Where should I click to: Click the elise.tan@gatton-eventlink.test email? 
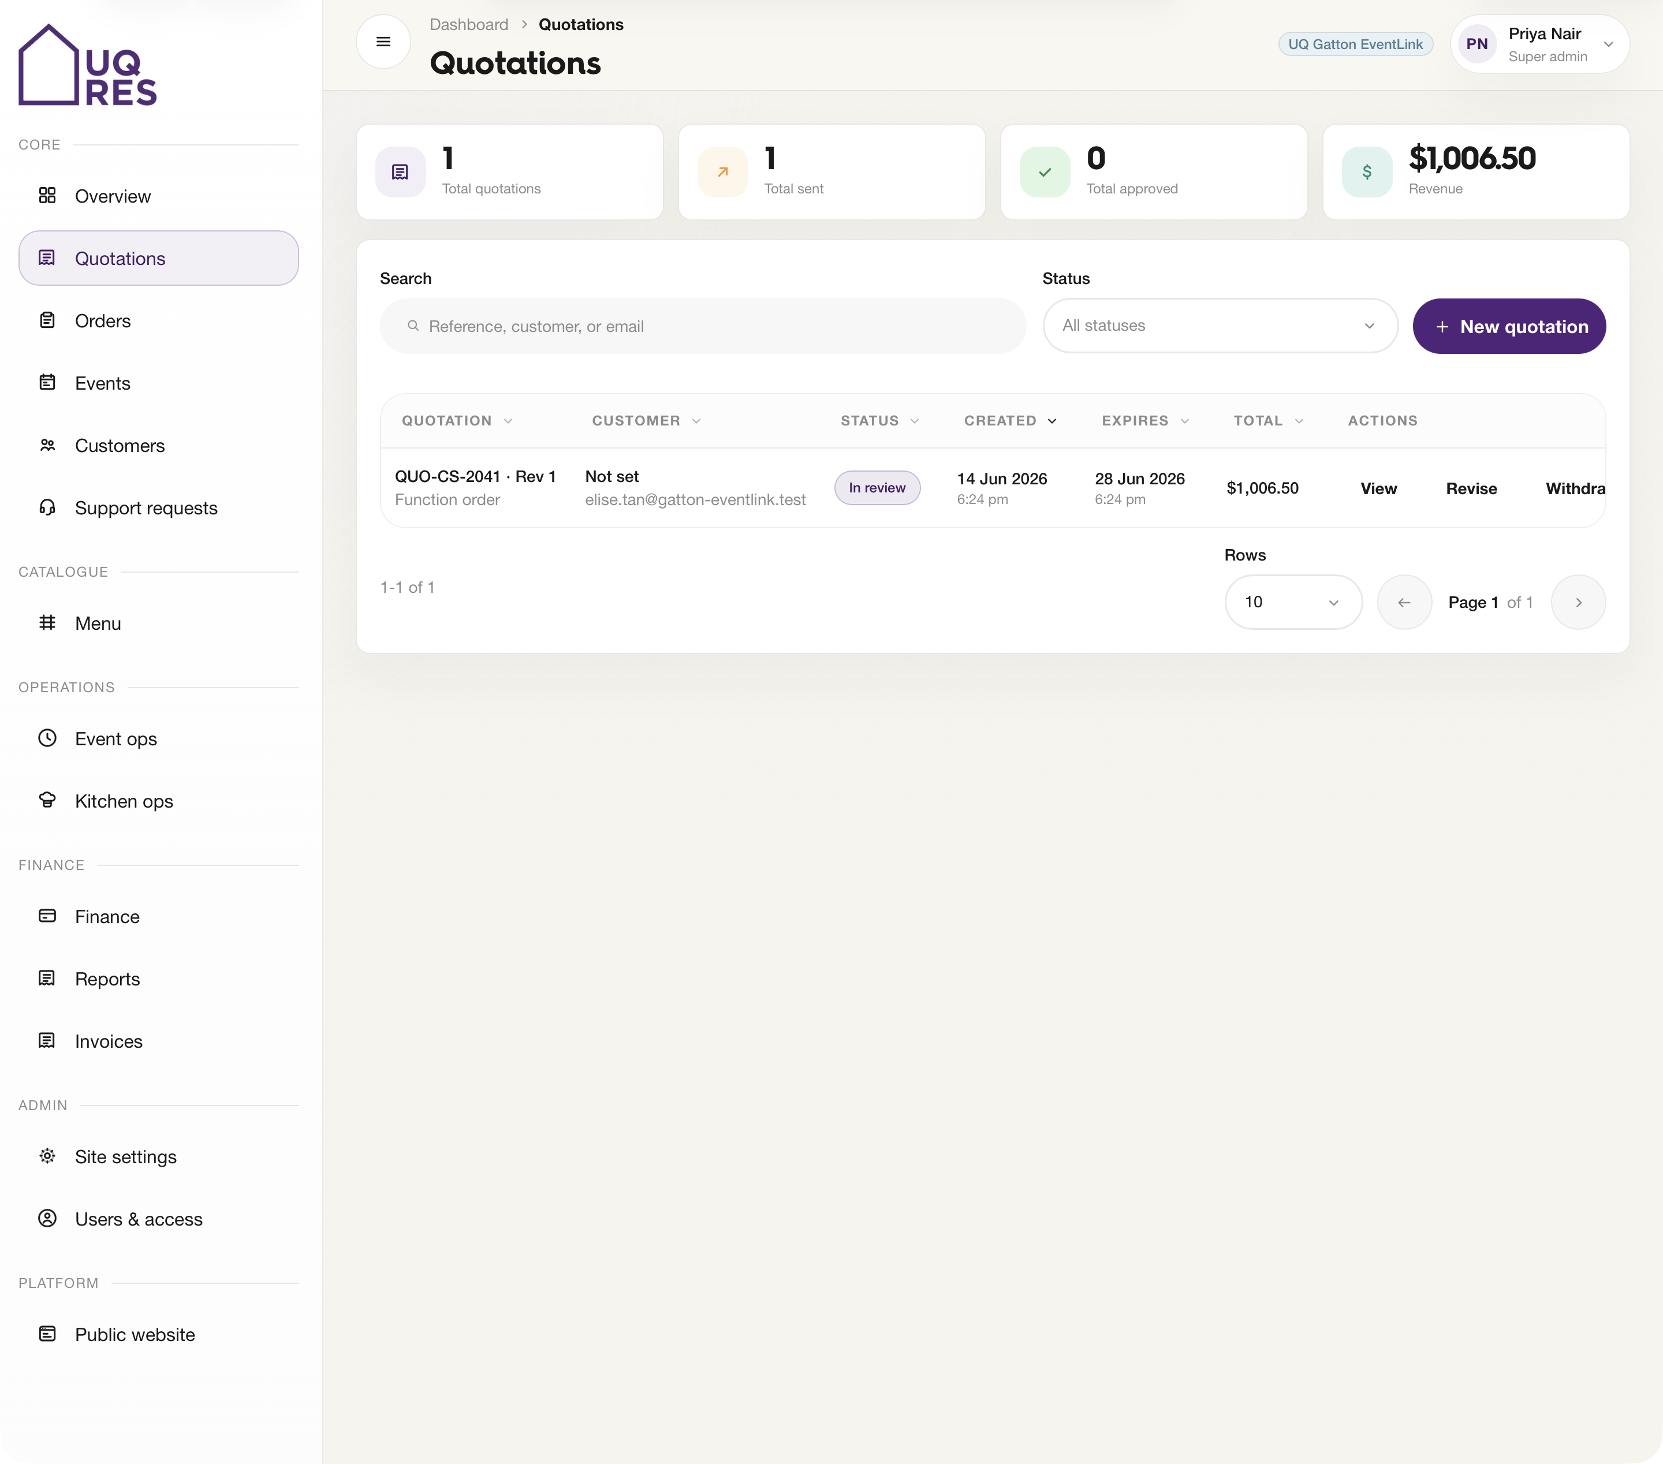click(x=696, y=499)
